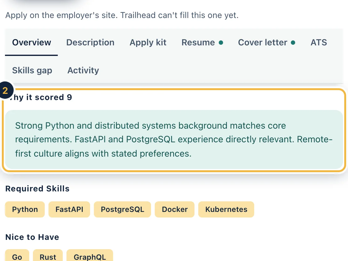
Task: Select the ATS tab
Action: tap(319, 42)
